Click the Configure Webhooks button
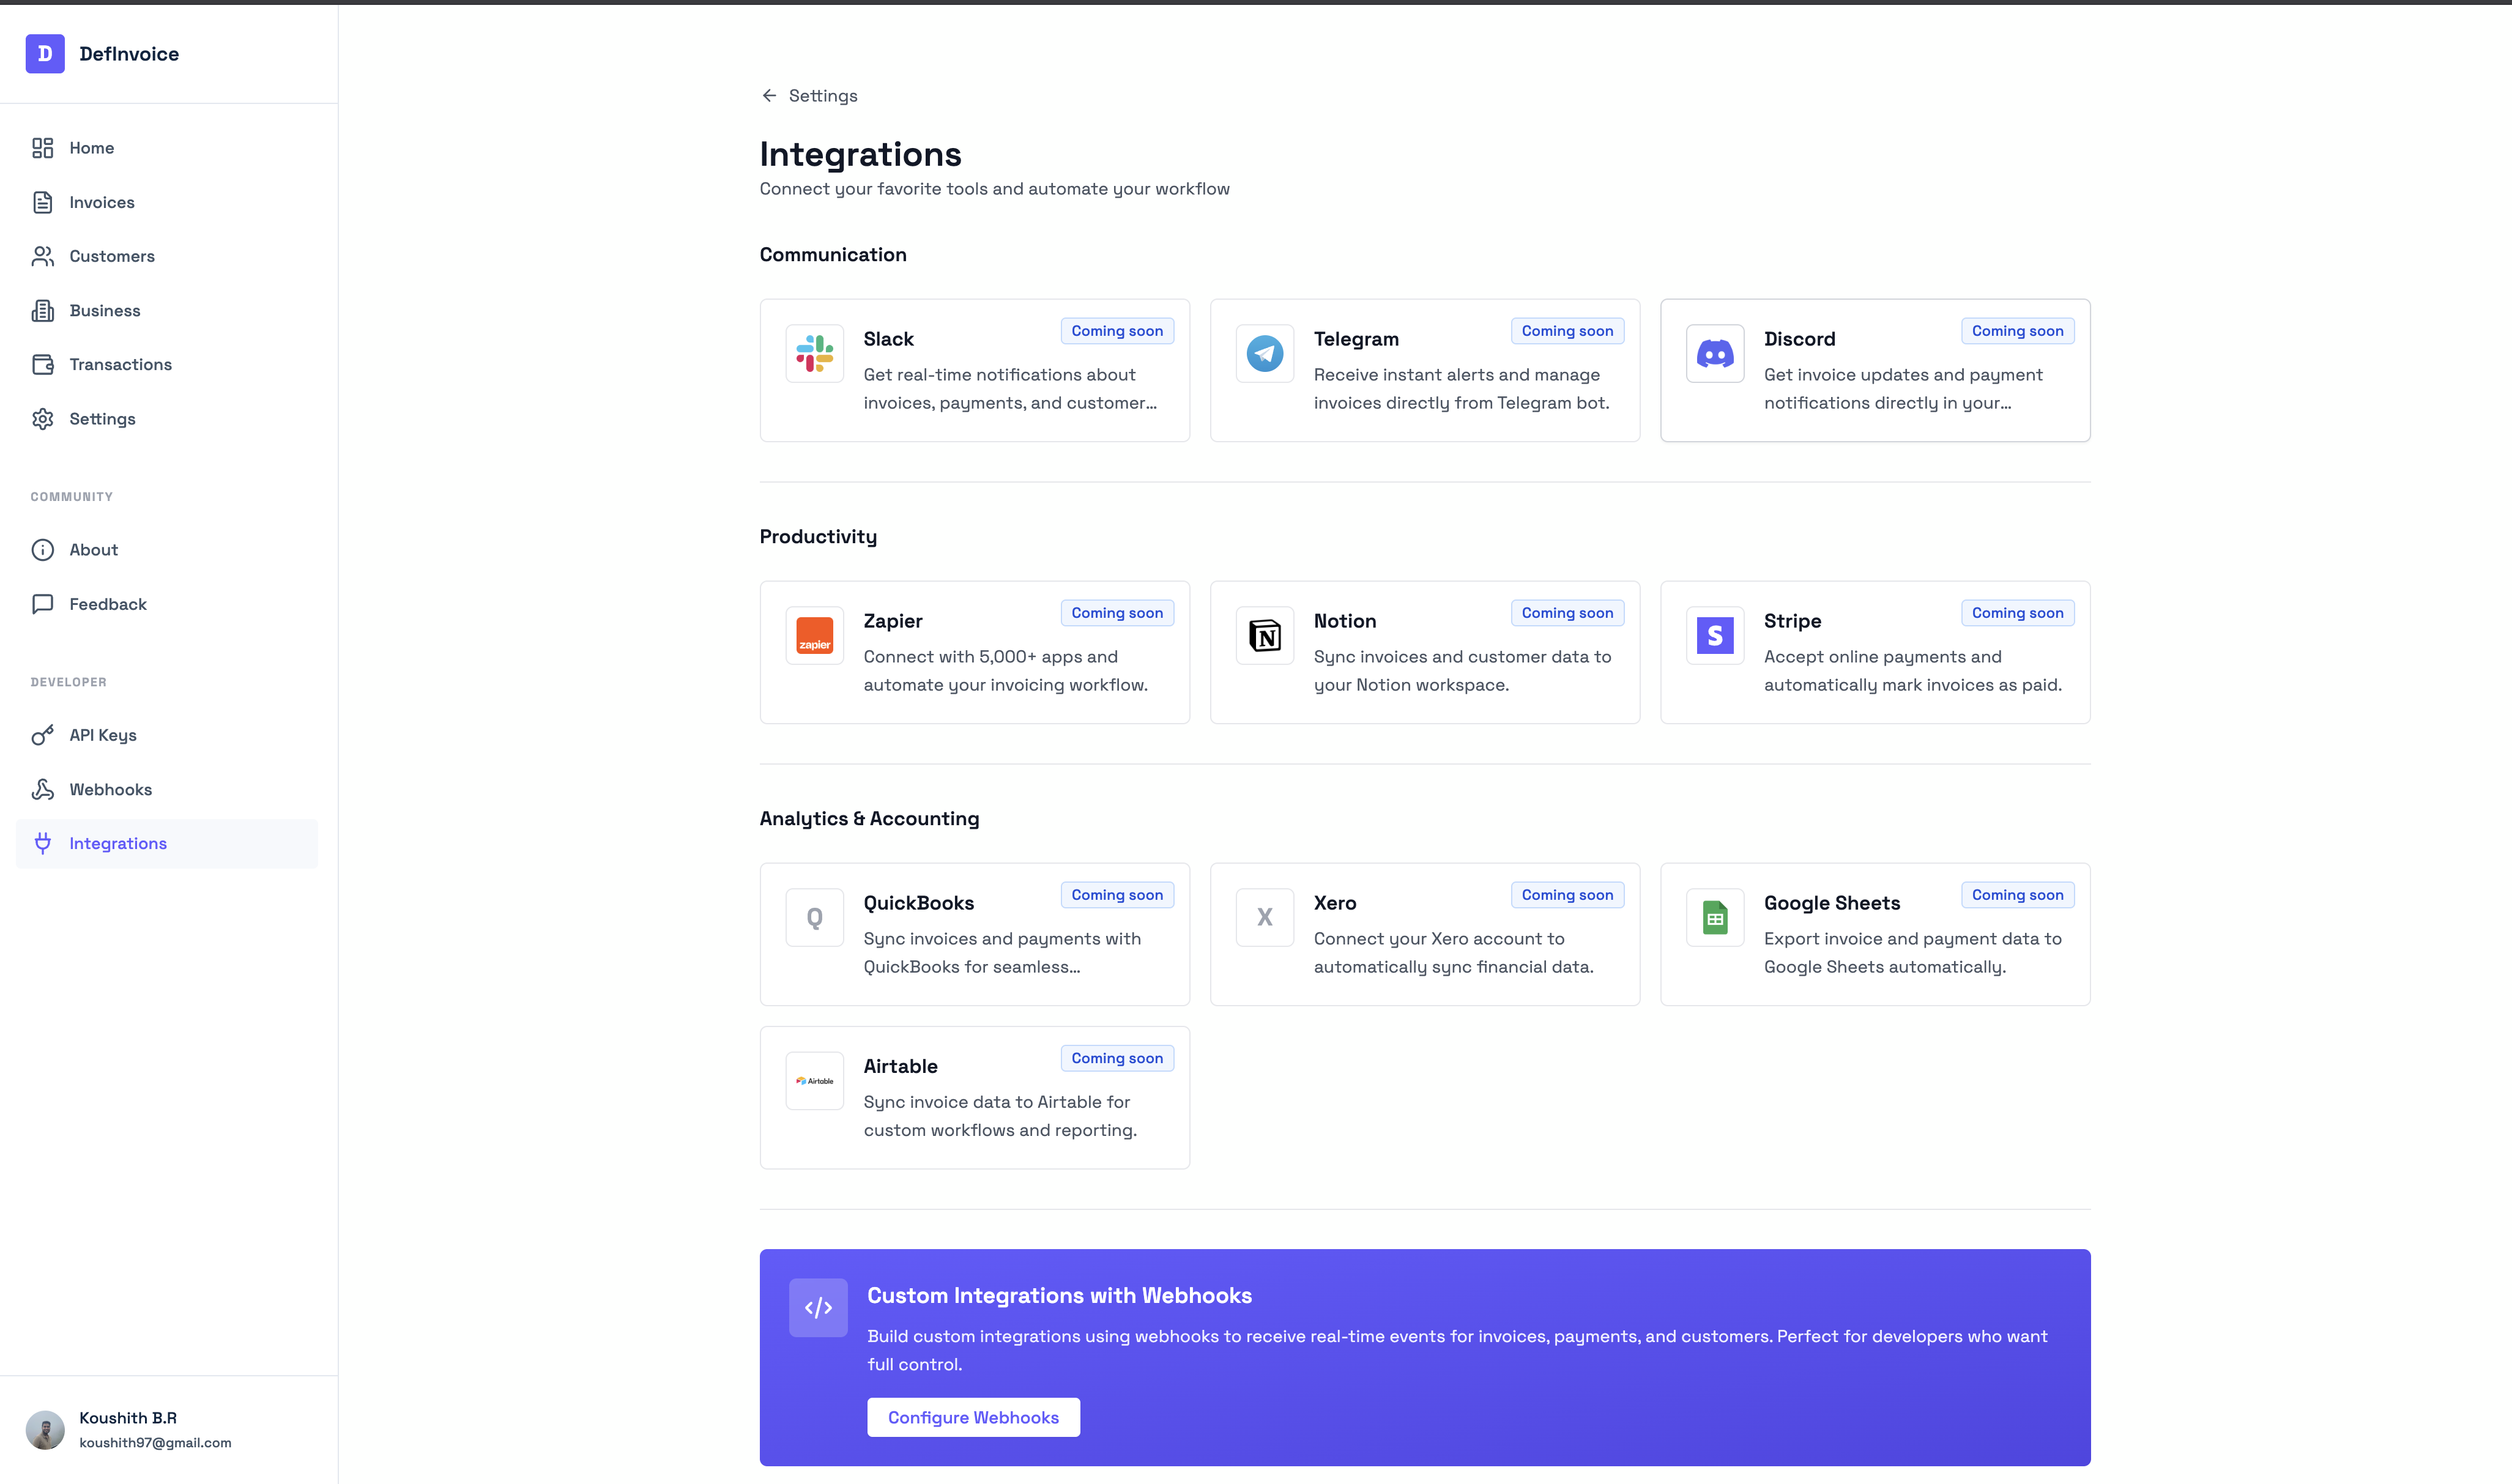 [973, 1417]
